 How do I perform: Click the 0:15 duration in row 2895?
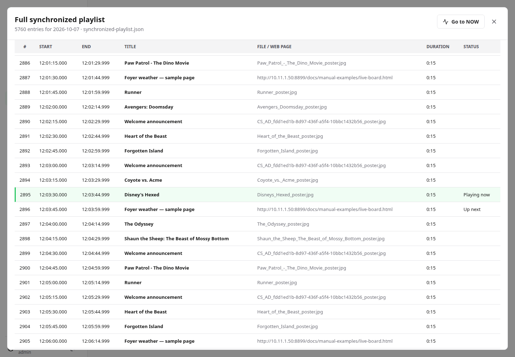point(431,195)
